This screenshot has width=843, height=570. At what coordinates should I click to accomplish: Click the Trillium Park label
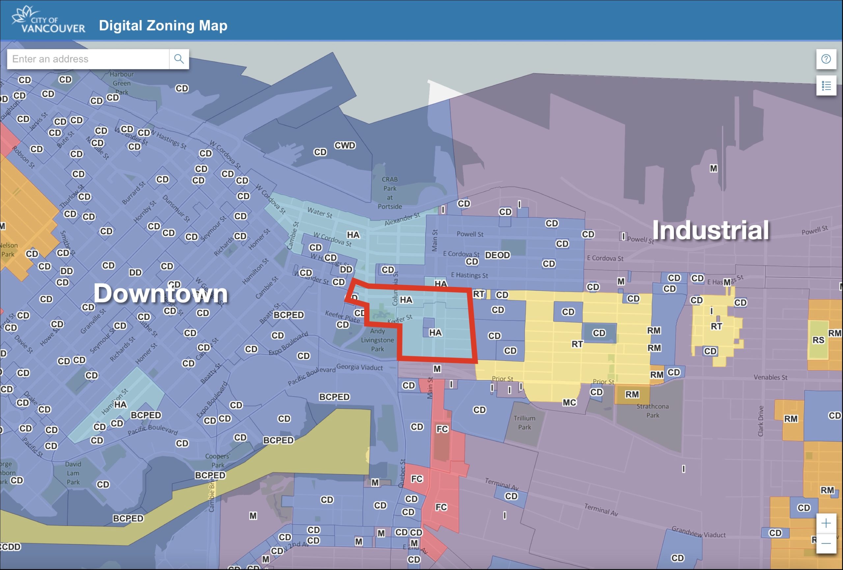click(x=524, y=423)
